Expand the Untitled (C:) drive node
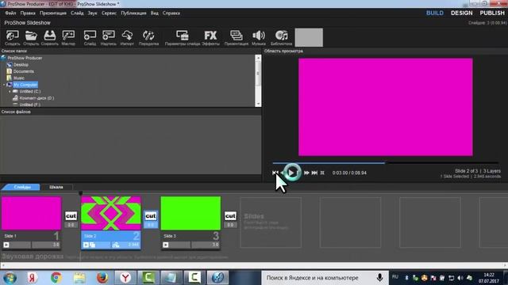 (x=10, y=92)
